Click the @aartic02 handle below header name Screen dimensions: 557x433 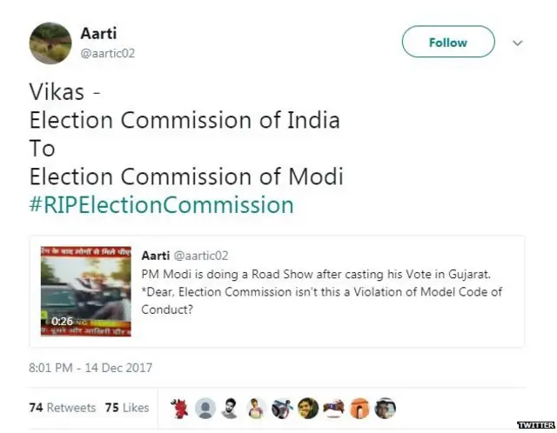[107, 53]
